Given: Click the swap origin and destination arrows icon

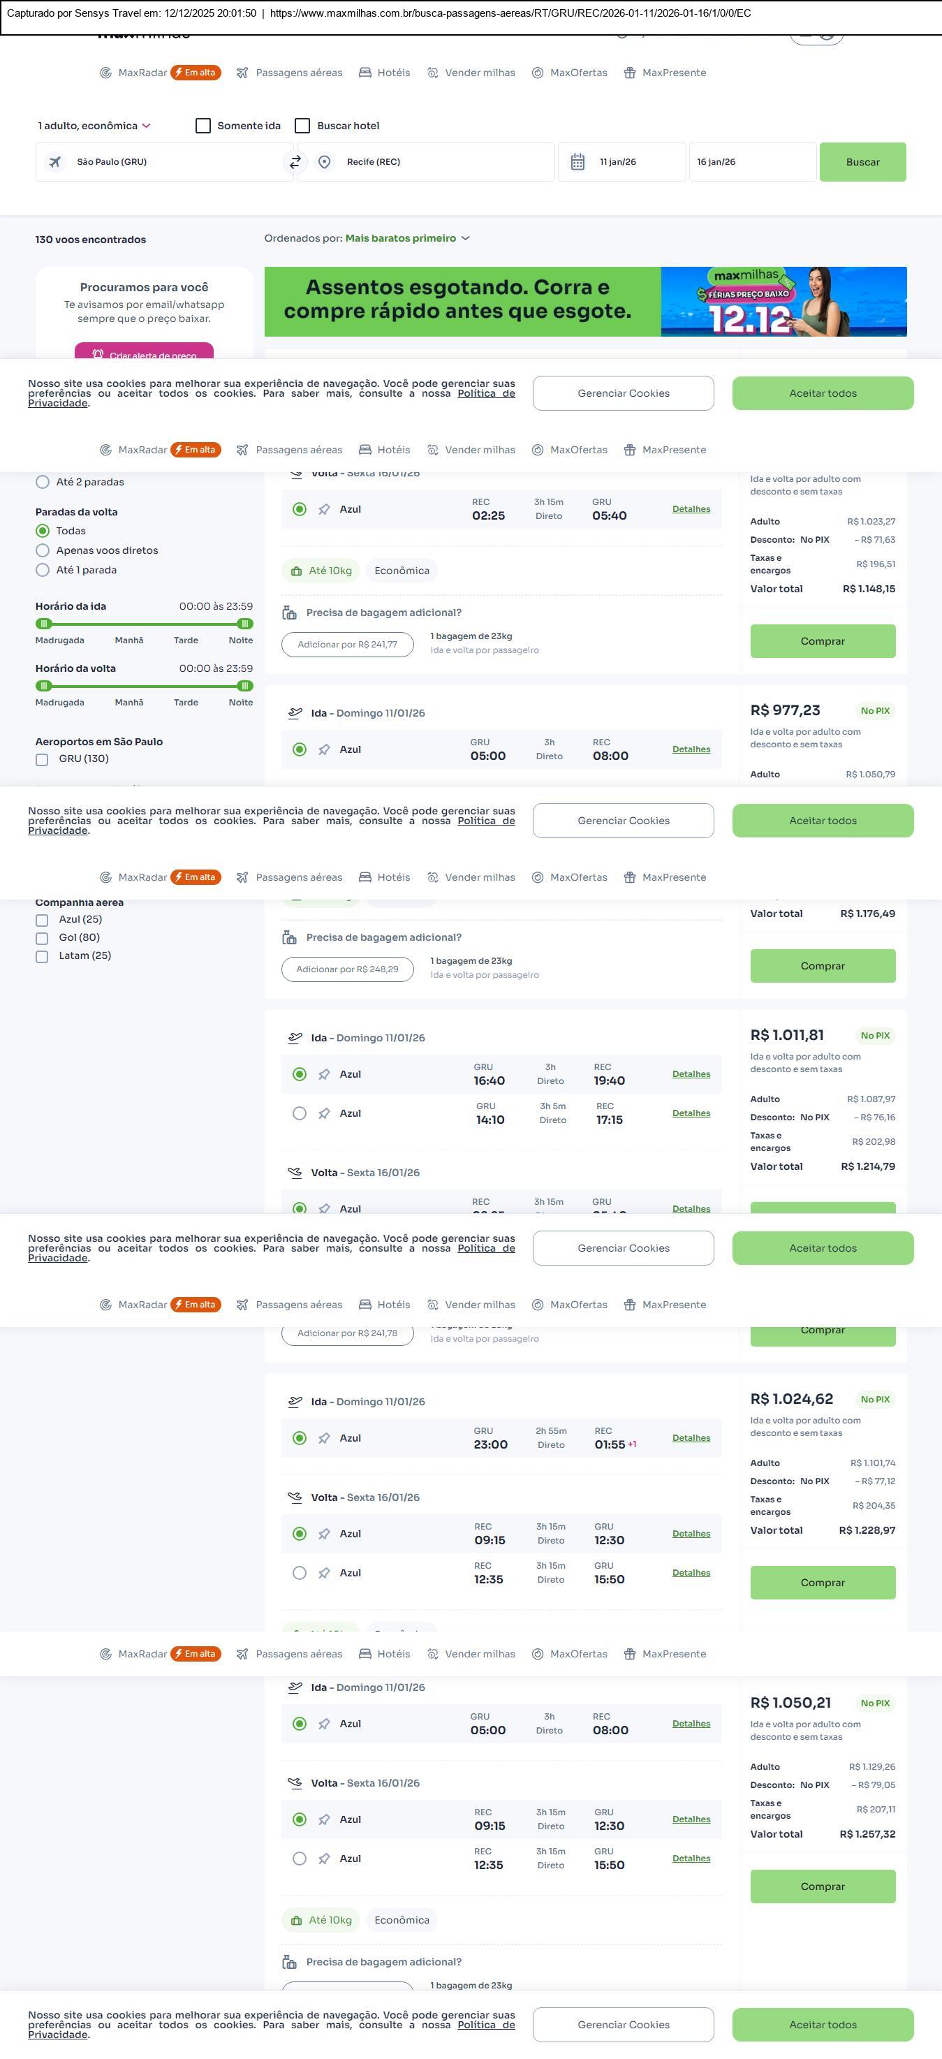Looking at the screenshot, I should (295, 162).
